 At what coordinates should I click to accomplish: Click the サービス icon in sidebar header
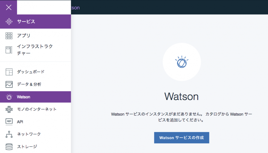pos(9,22)
